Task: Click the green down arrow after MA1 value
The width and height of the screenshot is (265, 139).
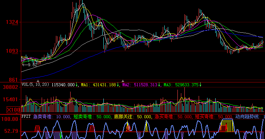Action: [118, 85]
